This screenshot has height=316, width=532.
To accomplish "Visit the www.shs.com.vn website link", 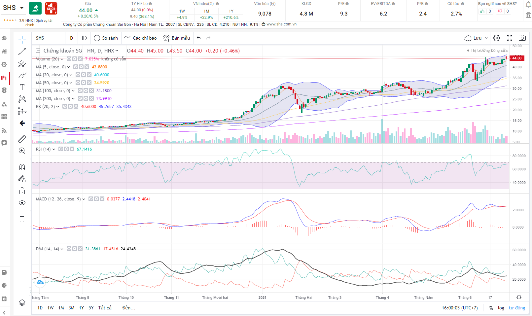I will 281,24.
